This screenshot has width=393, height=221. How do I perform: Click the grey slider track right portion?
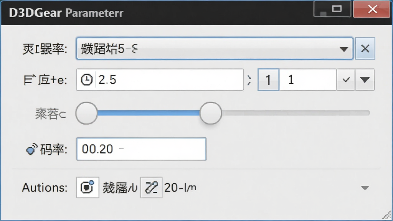[296, 113]
